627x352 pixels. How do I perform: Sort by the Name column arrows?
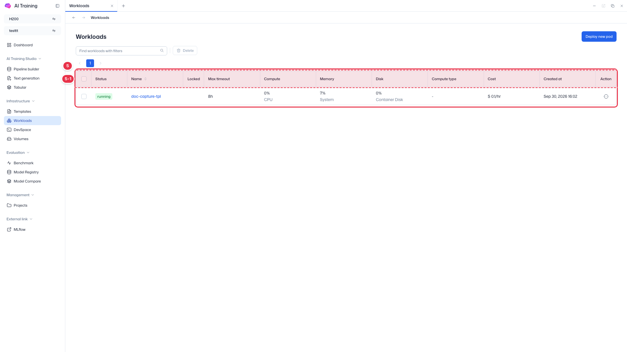pos(146,79)
